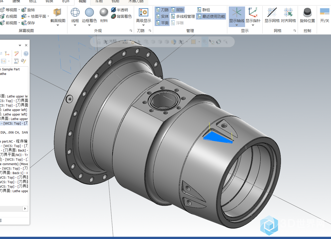This screenshot has width=331, height=239.
Task: Click the help question mark icon in manager panel
Action: click(26, 54)
